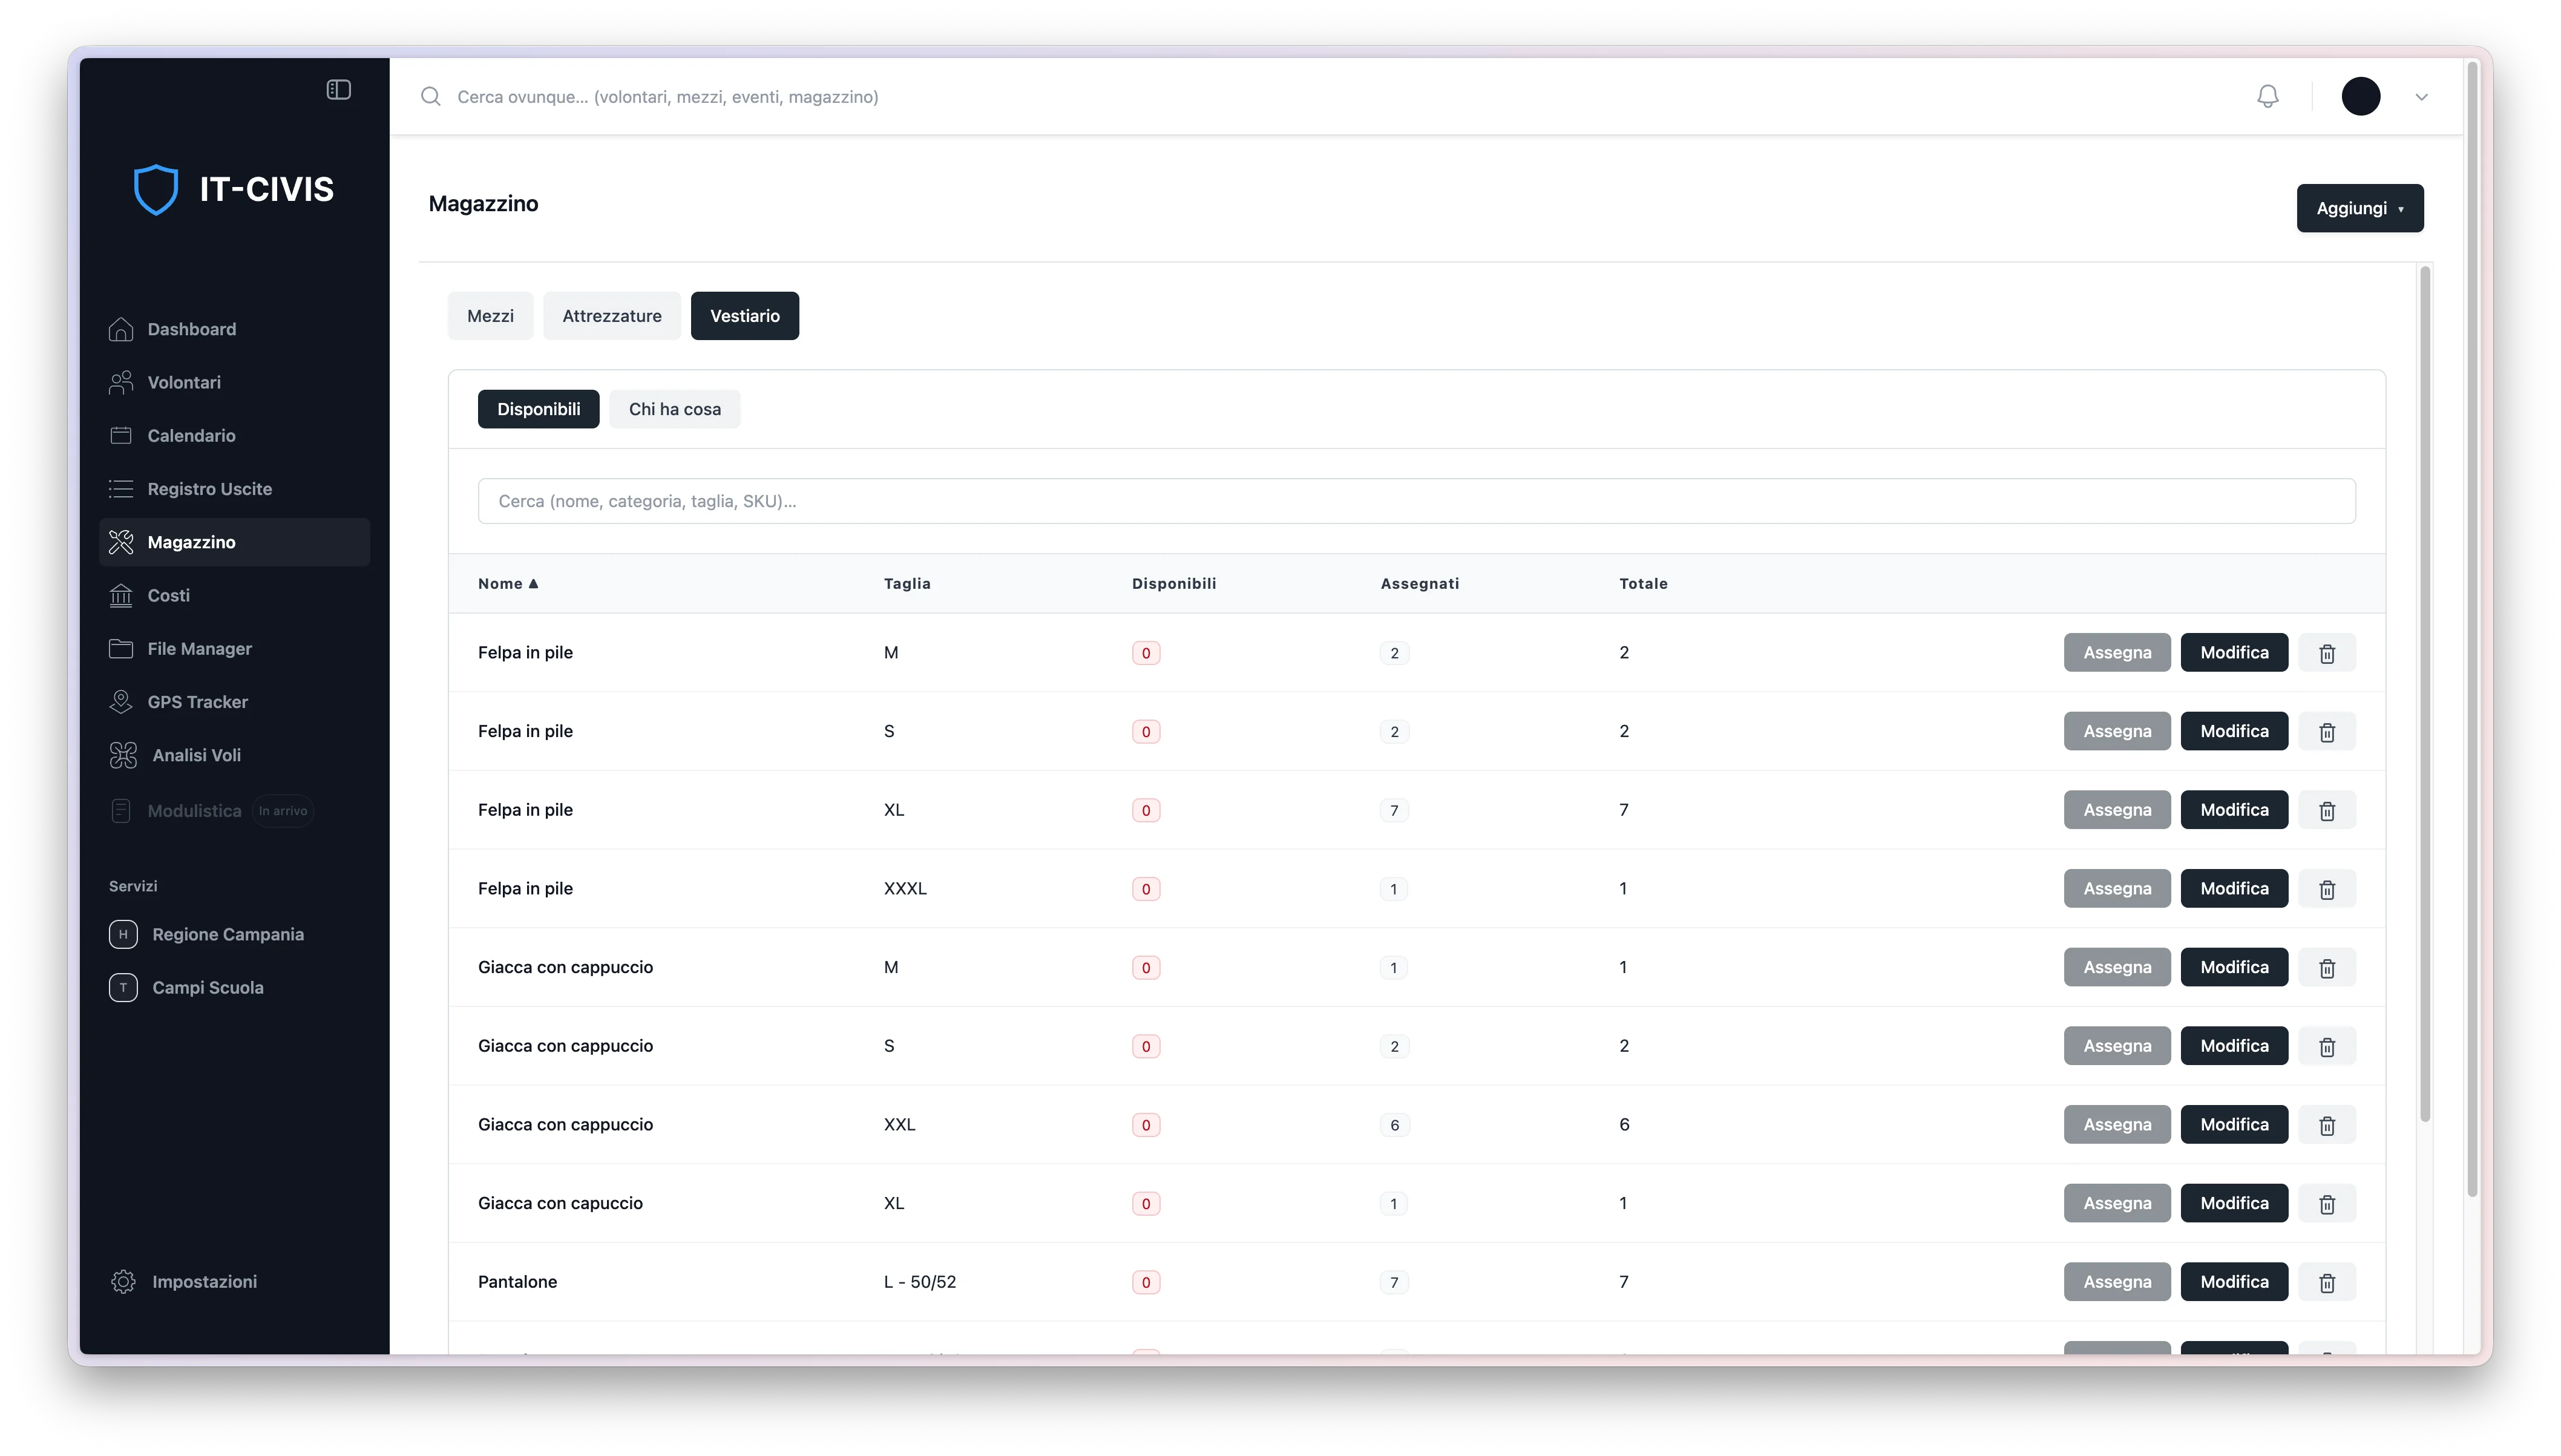Click Modifica for Felpa in pile XL
2561x1456 pixels.
(2233, 810)
